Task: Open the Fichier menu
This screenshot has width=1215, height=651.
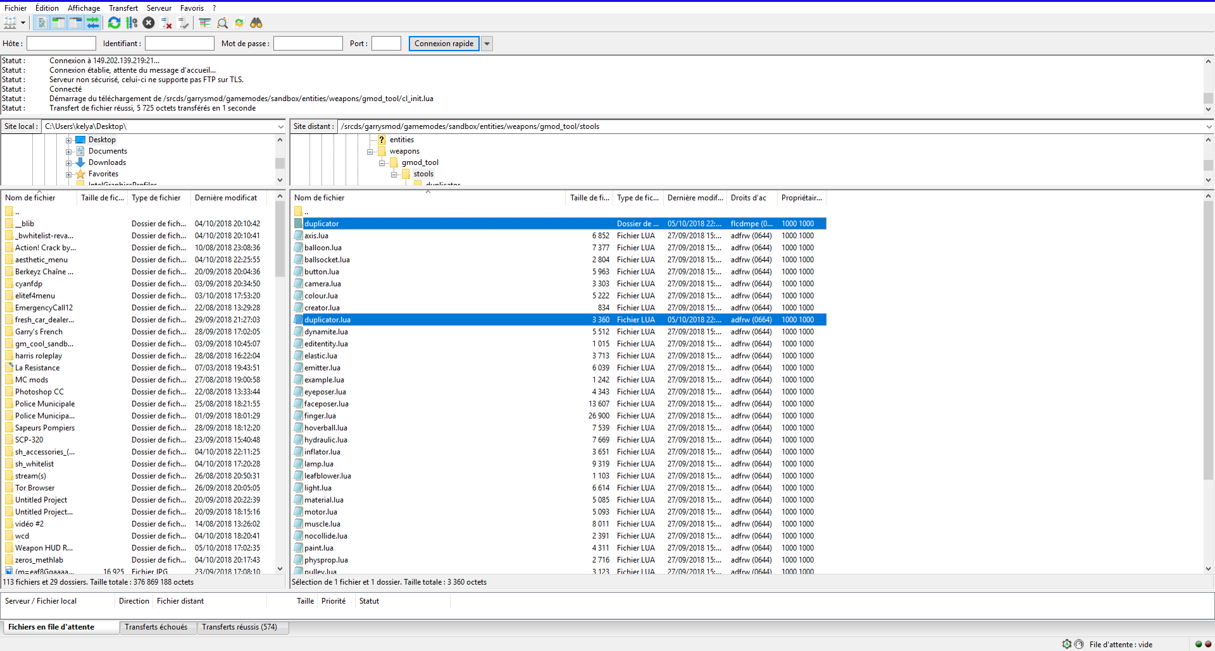Action: tap(15, 8)
